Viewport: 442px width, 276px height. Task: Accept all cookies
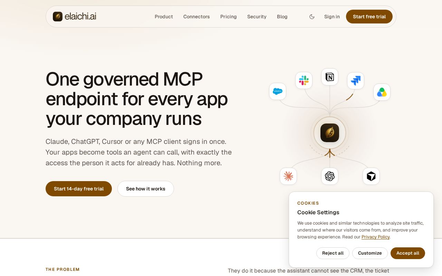408,253
